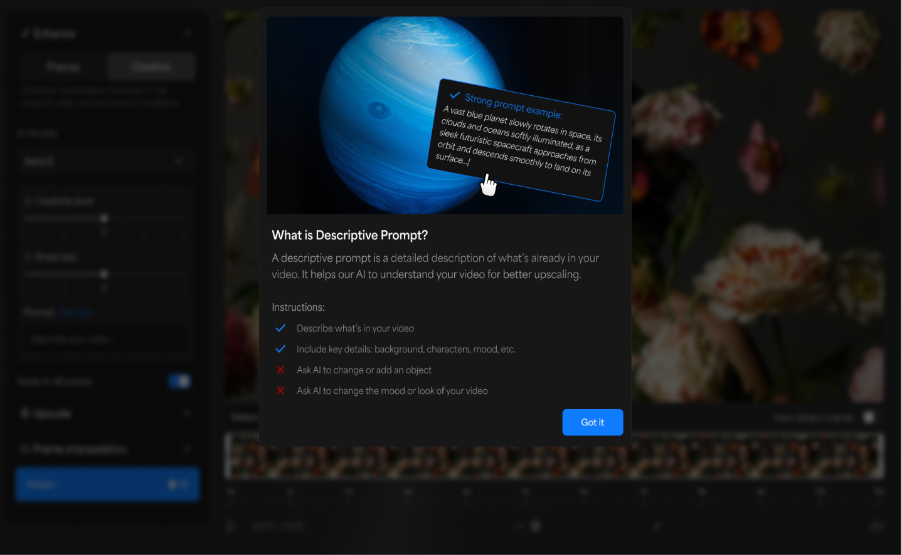Click the red X beside 'change the mood or look'
Viewport: 902px width, 555px height.
280,390
